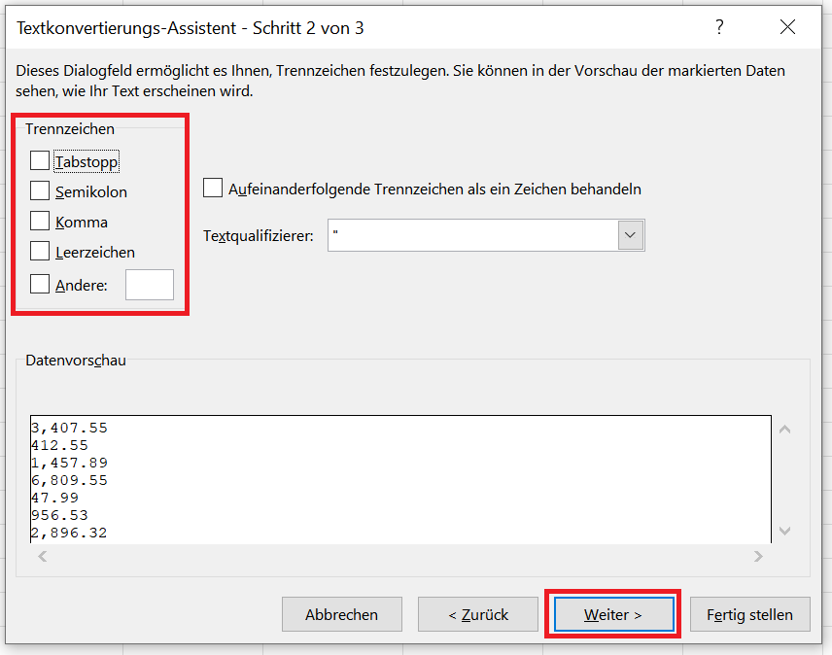Check the Andere delimiter checkbox

40,285
